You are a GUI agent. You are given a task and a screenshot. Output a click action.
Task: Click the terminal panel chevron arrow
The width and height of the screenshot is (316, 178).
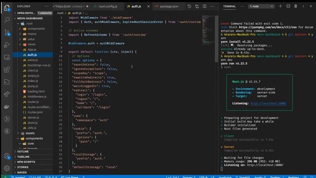[303, 6]
